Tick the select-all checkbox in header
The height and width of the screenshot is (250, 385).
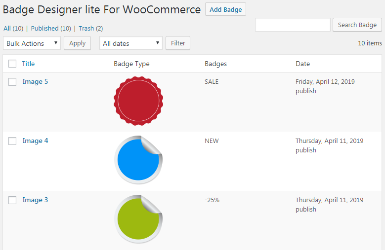[12, 64]
